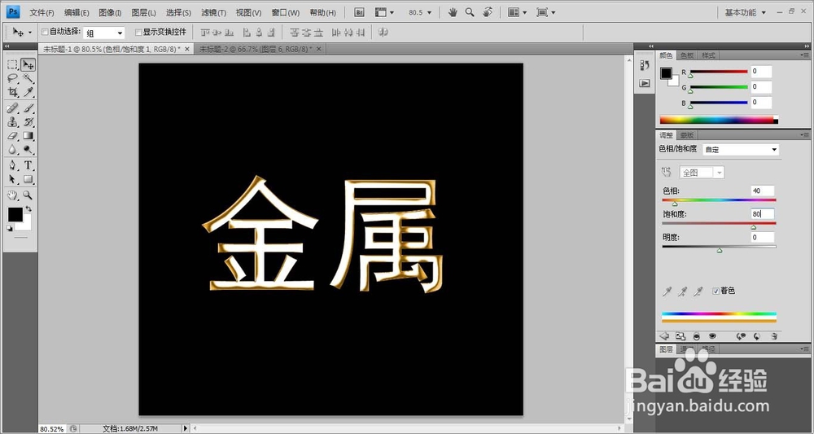Select the Pen tool

tap(12, 165)
